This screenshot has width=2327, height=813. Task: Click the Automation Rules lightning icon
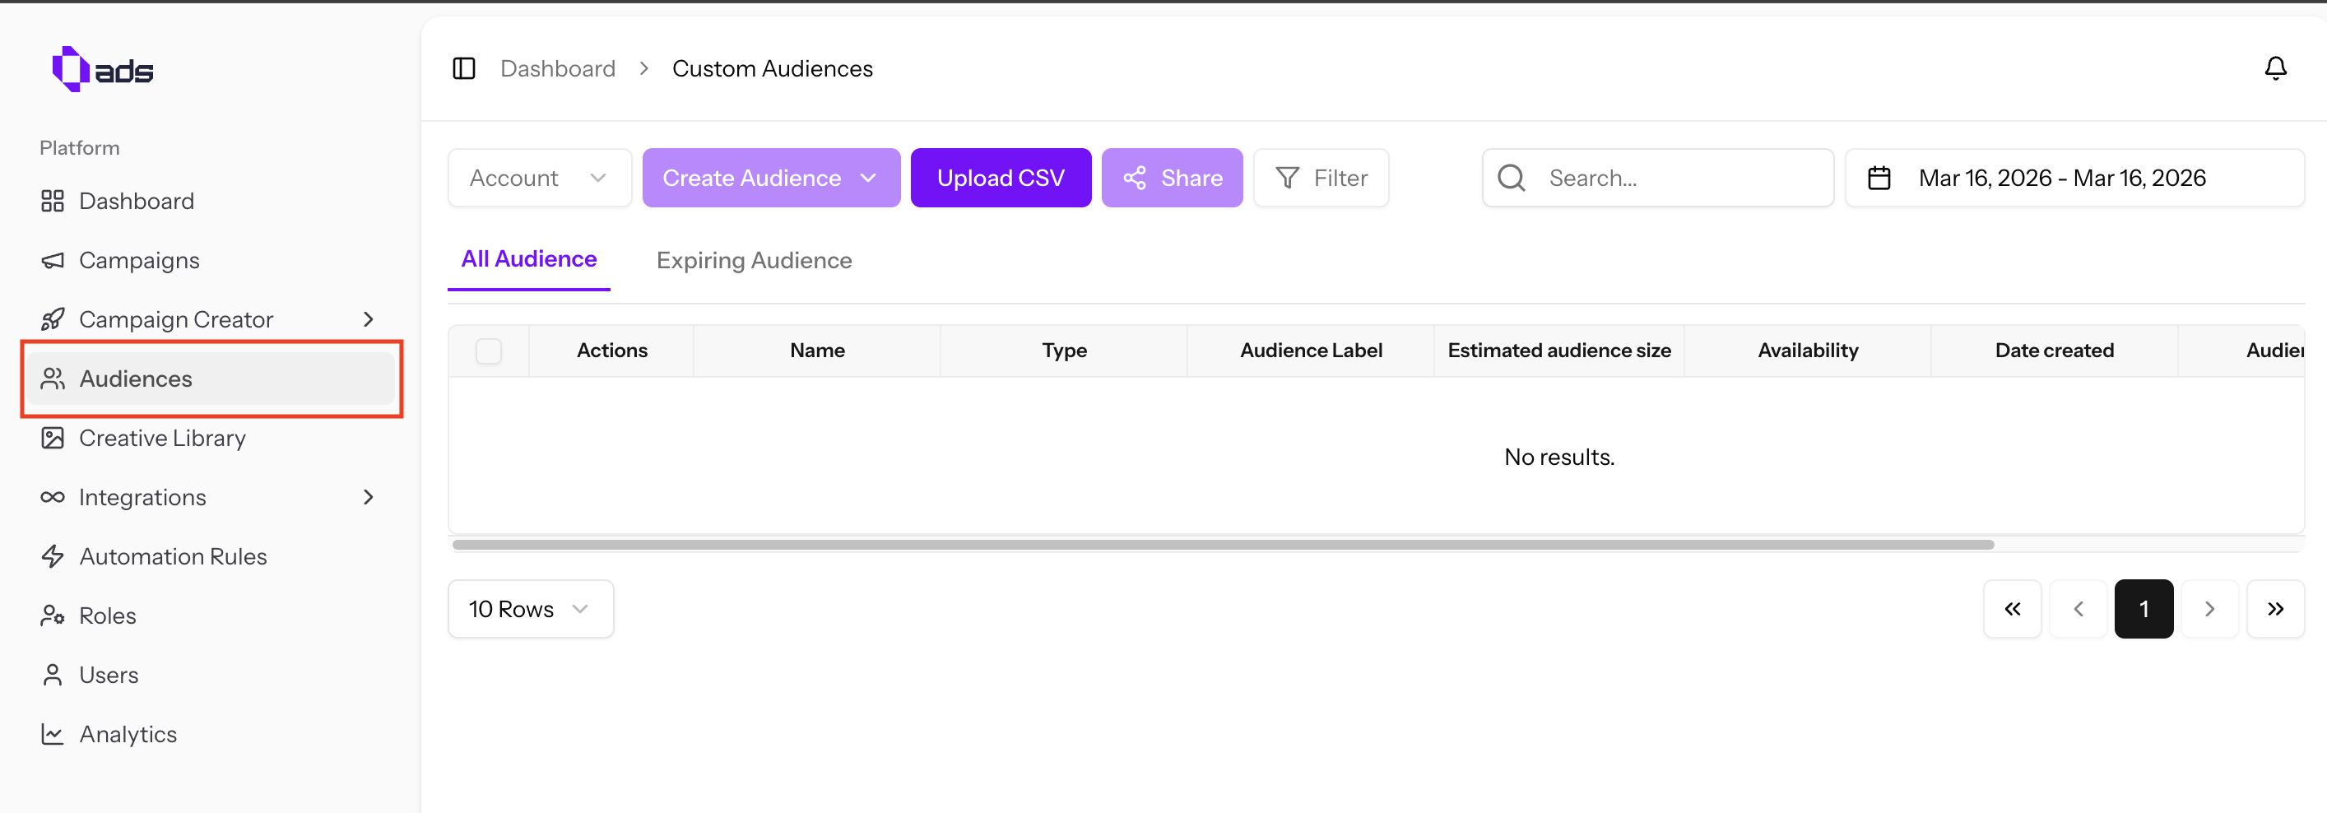click(53, 556)
